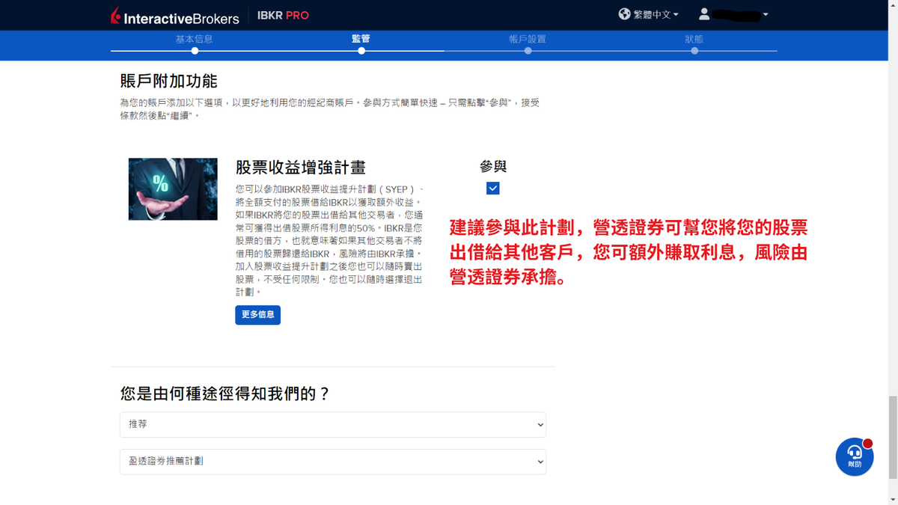Viewport: 898px width, 505px height.
Task: Click the 狀態 progress step dot
Action: [694, 52]
